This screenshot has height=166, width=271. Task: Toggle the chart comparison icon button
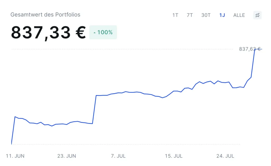[257, 15]
